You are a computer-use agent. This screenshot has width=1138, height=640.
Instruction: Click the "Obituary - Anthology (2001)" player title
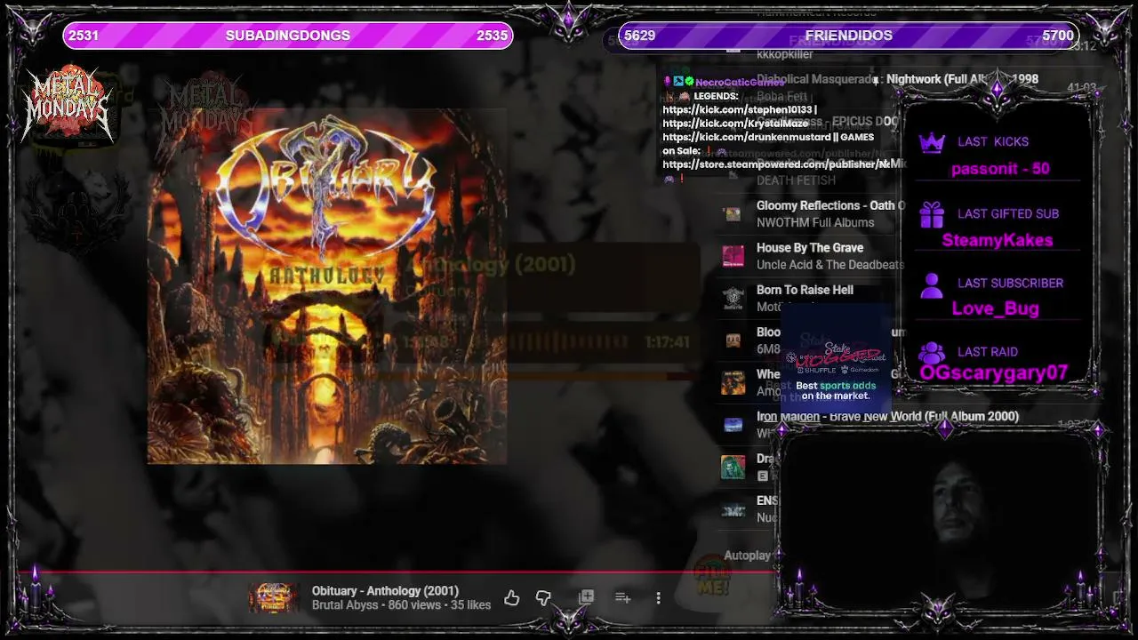(385, 591)
